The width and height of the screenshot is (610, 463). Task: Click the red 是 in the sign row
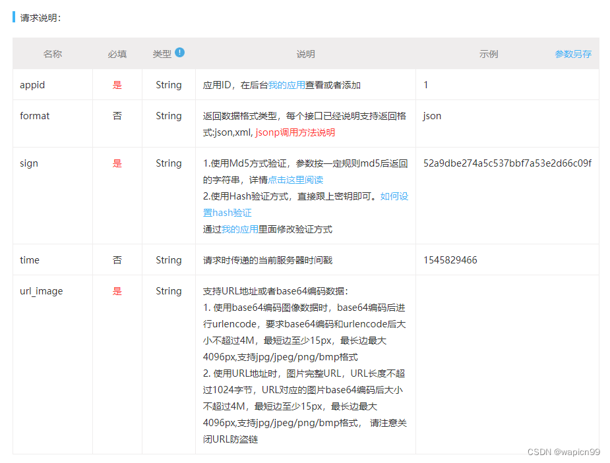click(117, 163)
